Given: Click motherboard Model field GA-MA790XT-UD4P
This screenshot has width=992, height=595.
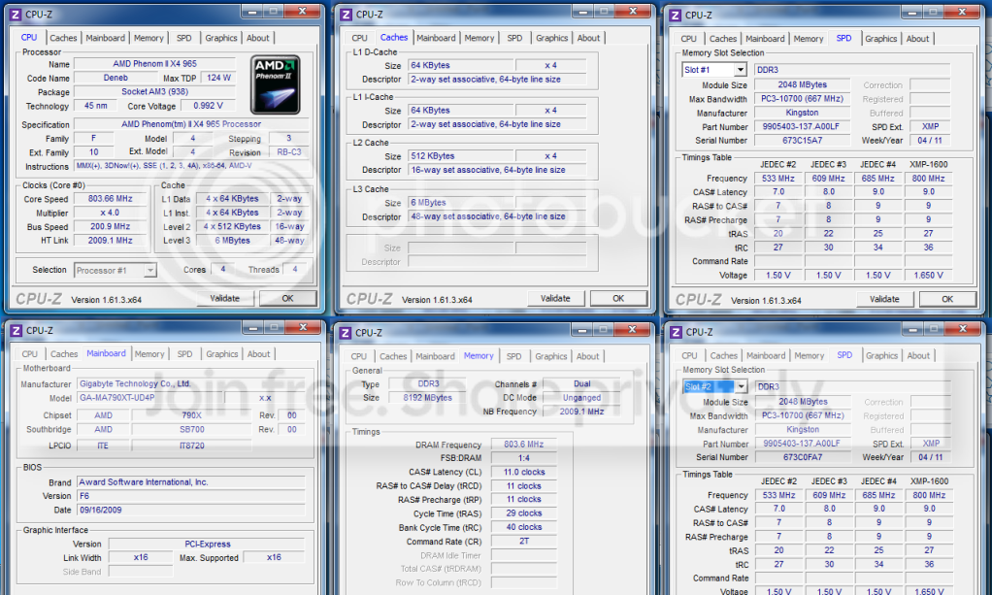Looking at the screenshot, I should pyautogui.click(x=149, y=398).
